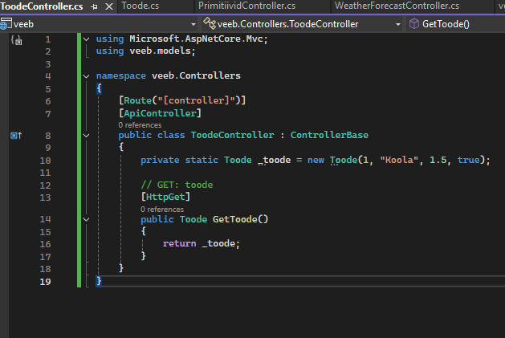Image resolution: width=505 pixels, height=338 pixels.
Task: Click 0 references link above GetToode
Action: tap(162, 209)
